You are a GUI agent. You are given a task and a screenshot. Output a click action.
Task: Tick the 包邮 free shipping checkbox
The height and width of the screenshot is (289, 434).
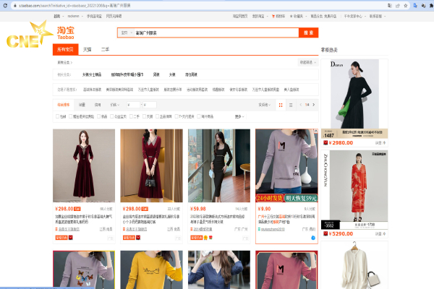pos(57,116)
